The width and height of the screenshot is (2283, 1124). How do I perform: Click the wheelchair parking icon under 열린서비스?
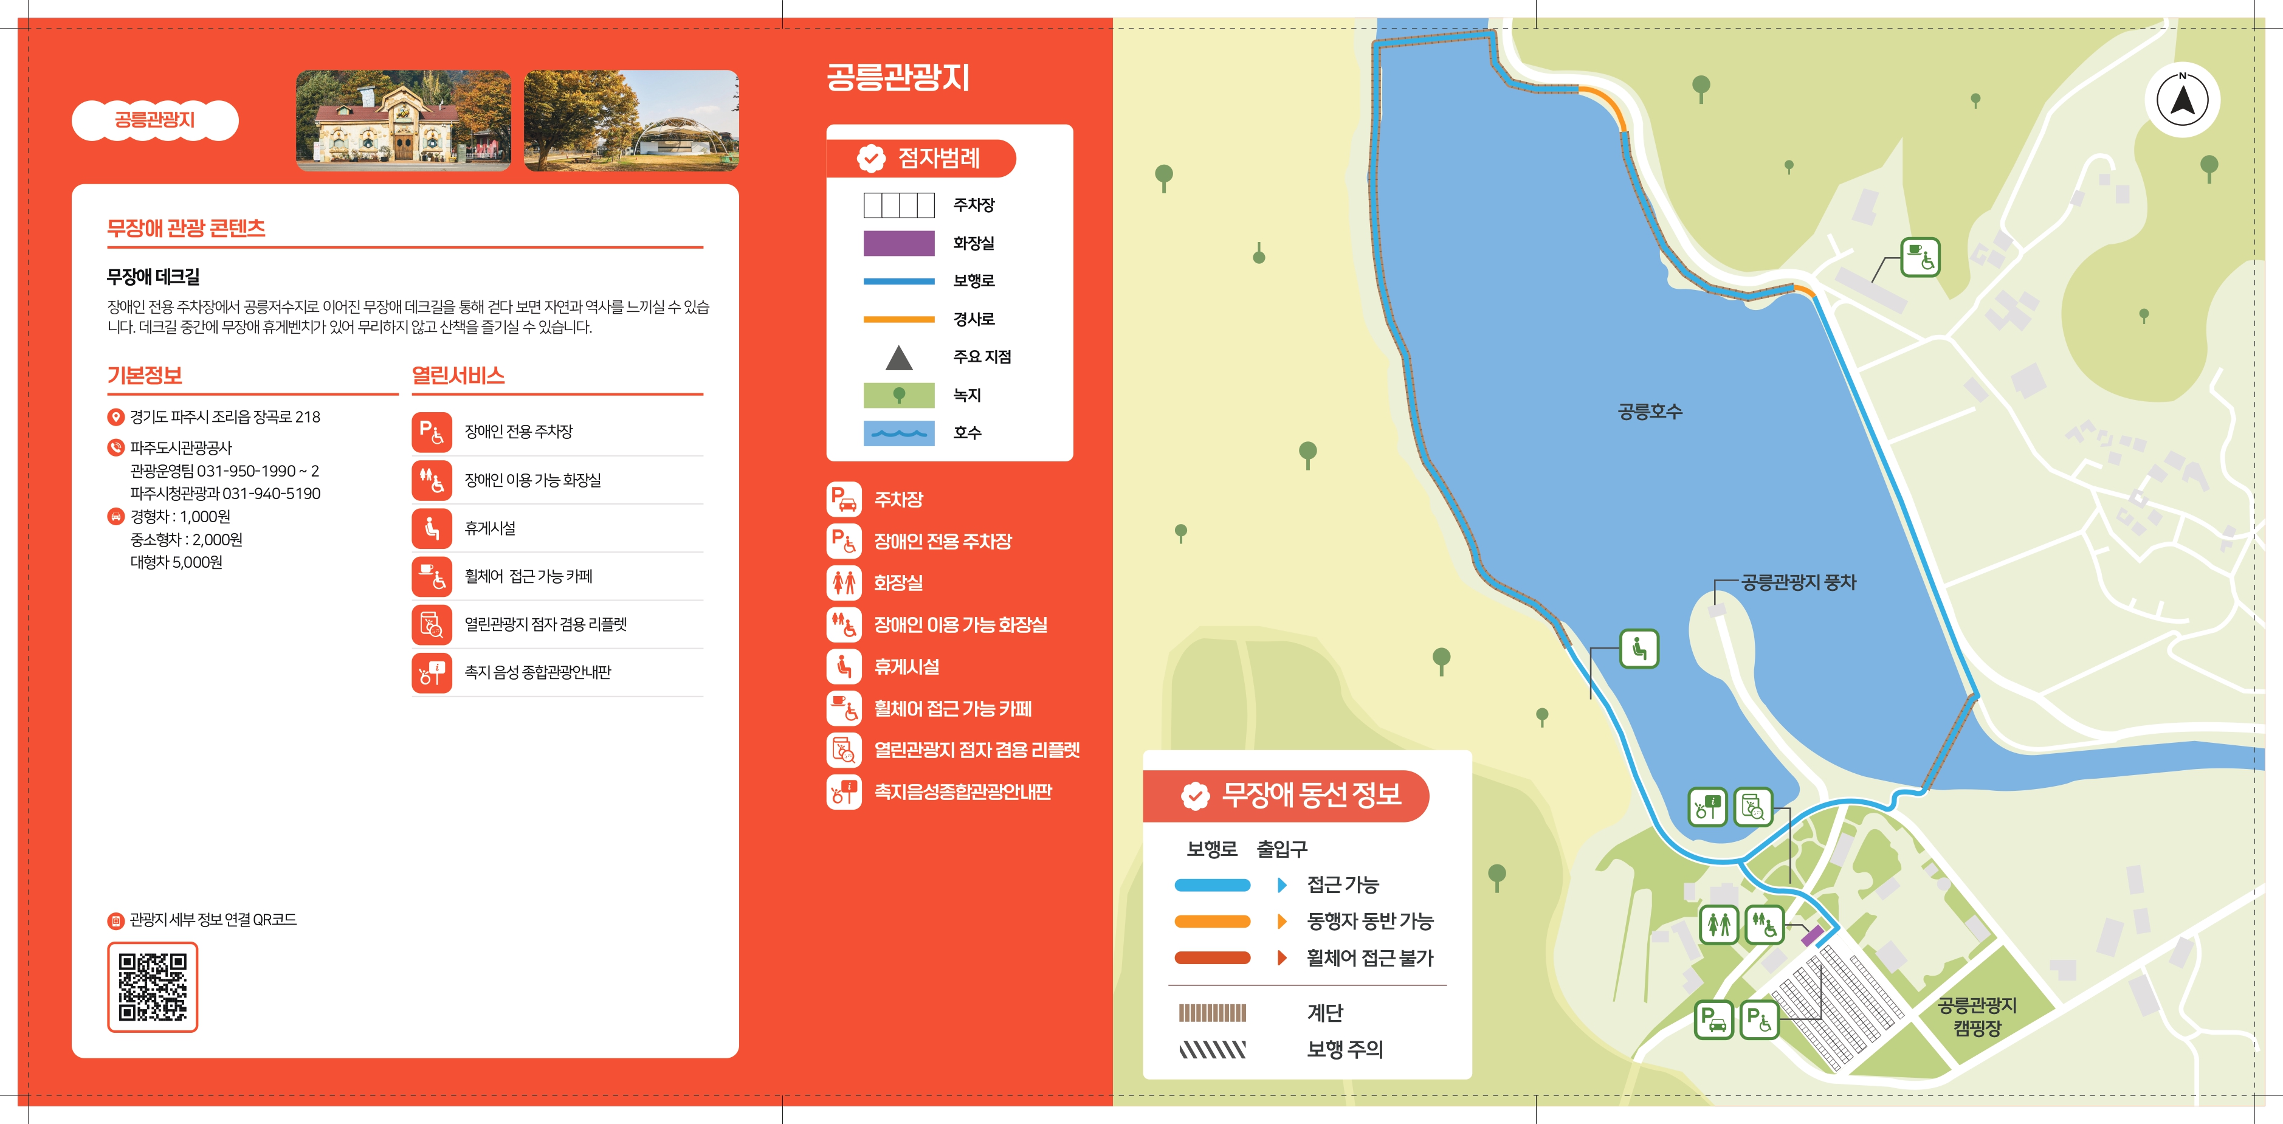[432, 432]
